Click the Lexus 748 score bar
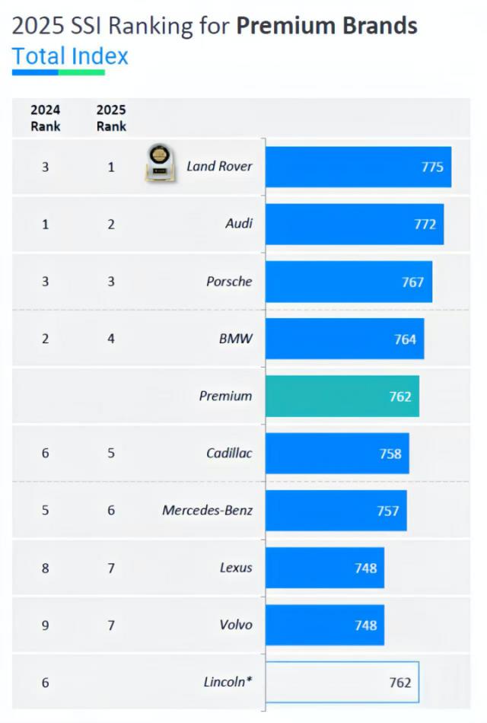Viewport: 487px width, 723px height. pyautogui.click(x=324, y=568)
